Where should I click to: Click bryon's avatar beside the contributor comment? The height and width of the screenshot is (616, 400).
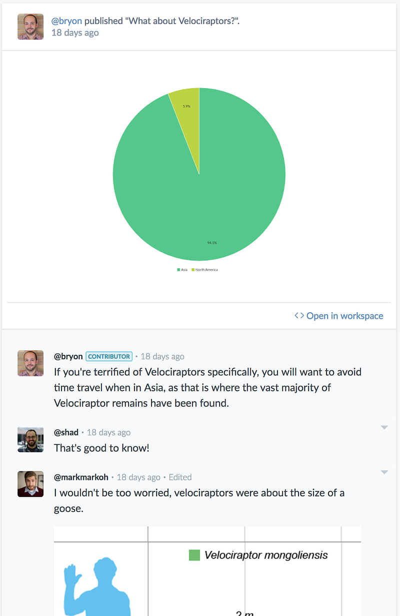[30, 363]
